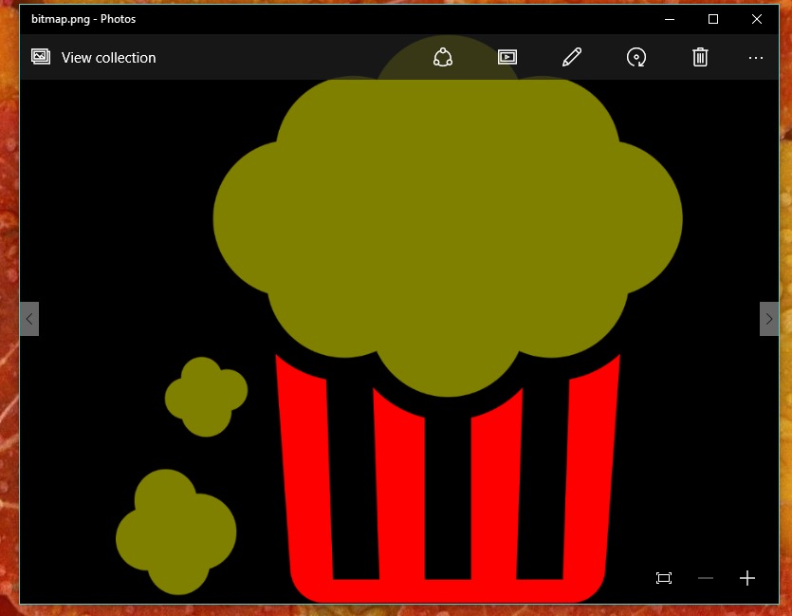This screenshot has height=616, width=792.
Task: Minimize the Photos window
Action: (x=670, y=18)
